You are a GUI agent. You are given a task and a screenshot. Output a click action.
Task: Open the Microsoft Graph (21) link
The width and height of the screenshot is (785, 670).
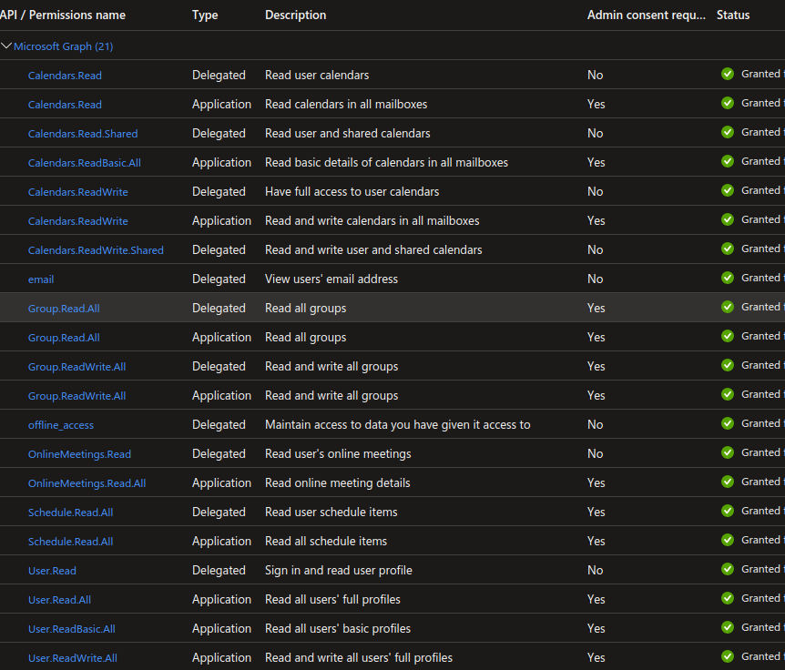point(63,46)
